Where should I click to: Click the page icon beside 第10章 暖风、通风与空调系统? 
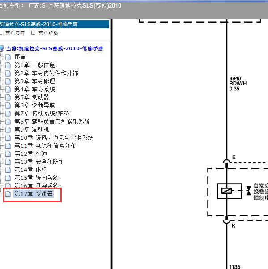(x=8, y=137)
